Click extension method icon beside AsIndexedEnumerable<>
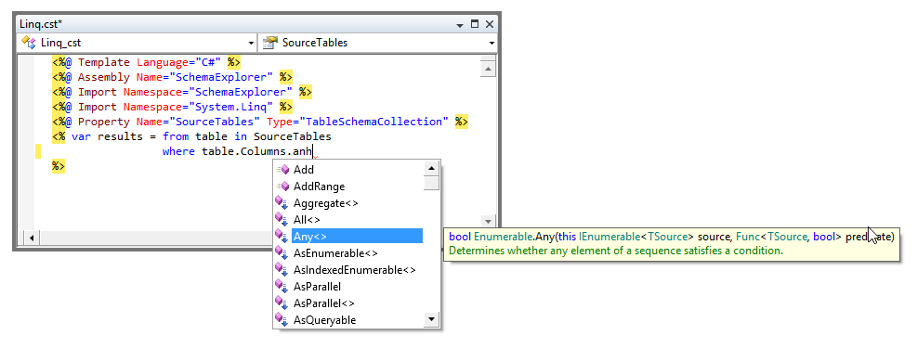Image resolution: width=917 pixels, height=348 pixels. [282, 270]
